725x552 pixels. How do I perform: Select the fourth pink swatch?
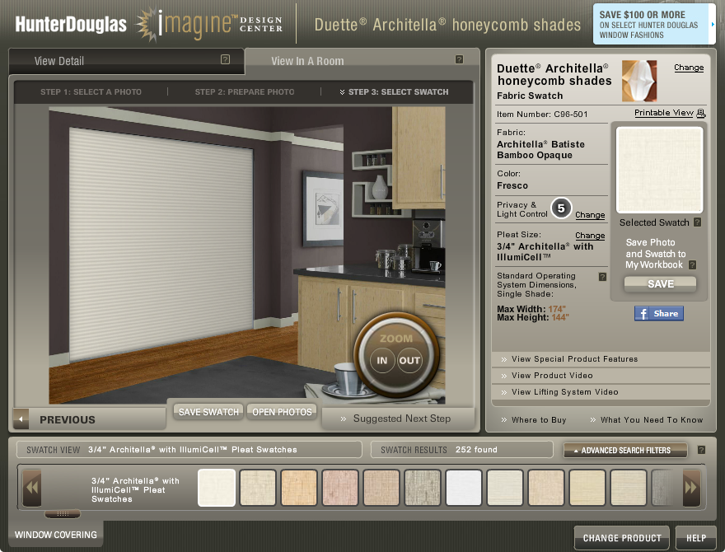click(340, 488)
